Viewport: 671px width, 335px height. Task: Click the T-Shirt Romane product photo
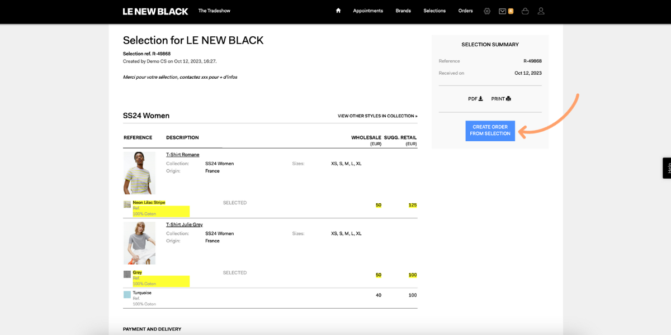tap(139, 173)
